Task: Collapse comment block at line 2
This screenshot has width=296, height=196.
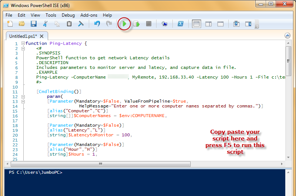Action: pyautogui.click(x=23, y=49)
